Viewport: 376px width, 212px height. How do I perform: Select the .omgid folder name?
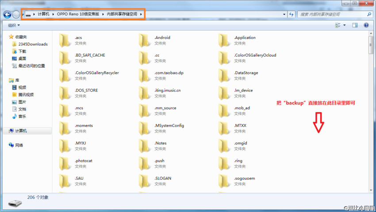(x=241, y=143)
